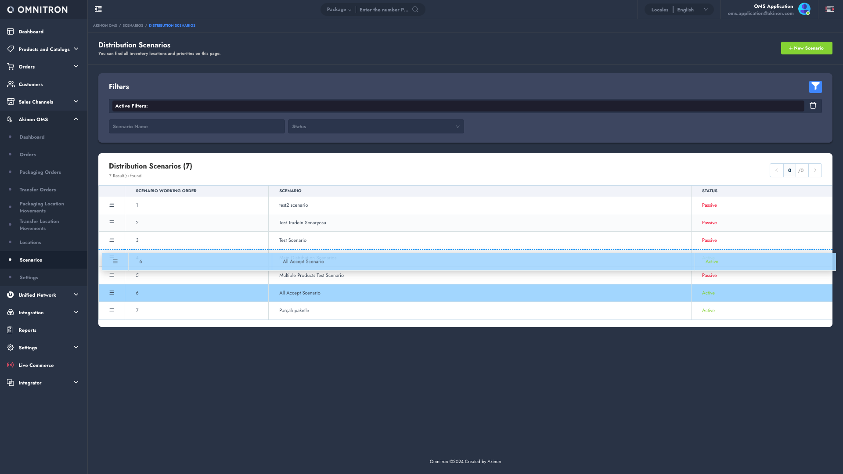Screen dimensions: 843x474
Task: Click the New Scenario button
Action: pyautogui.click(x=806, y=48)
